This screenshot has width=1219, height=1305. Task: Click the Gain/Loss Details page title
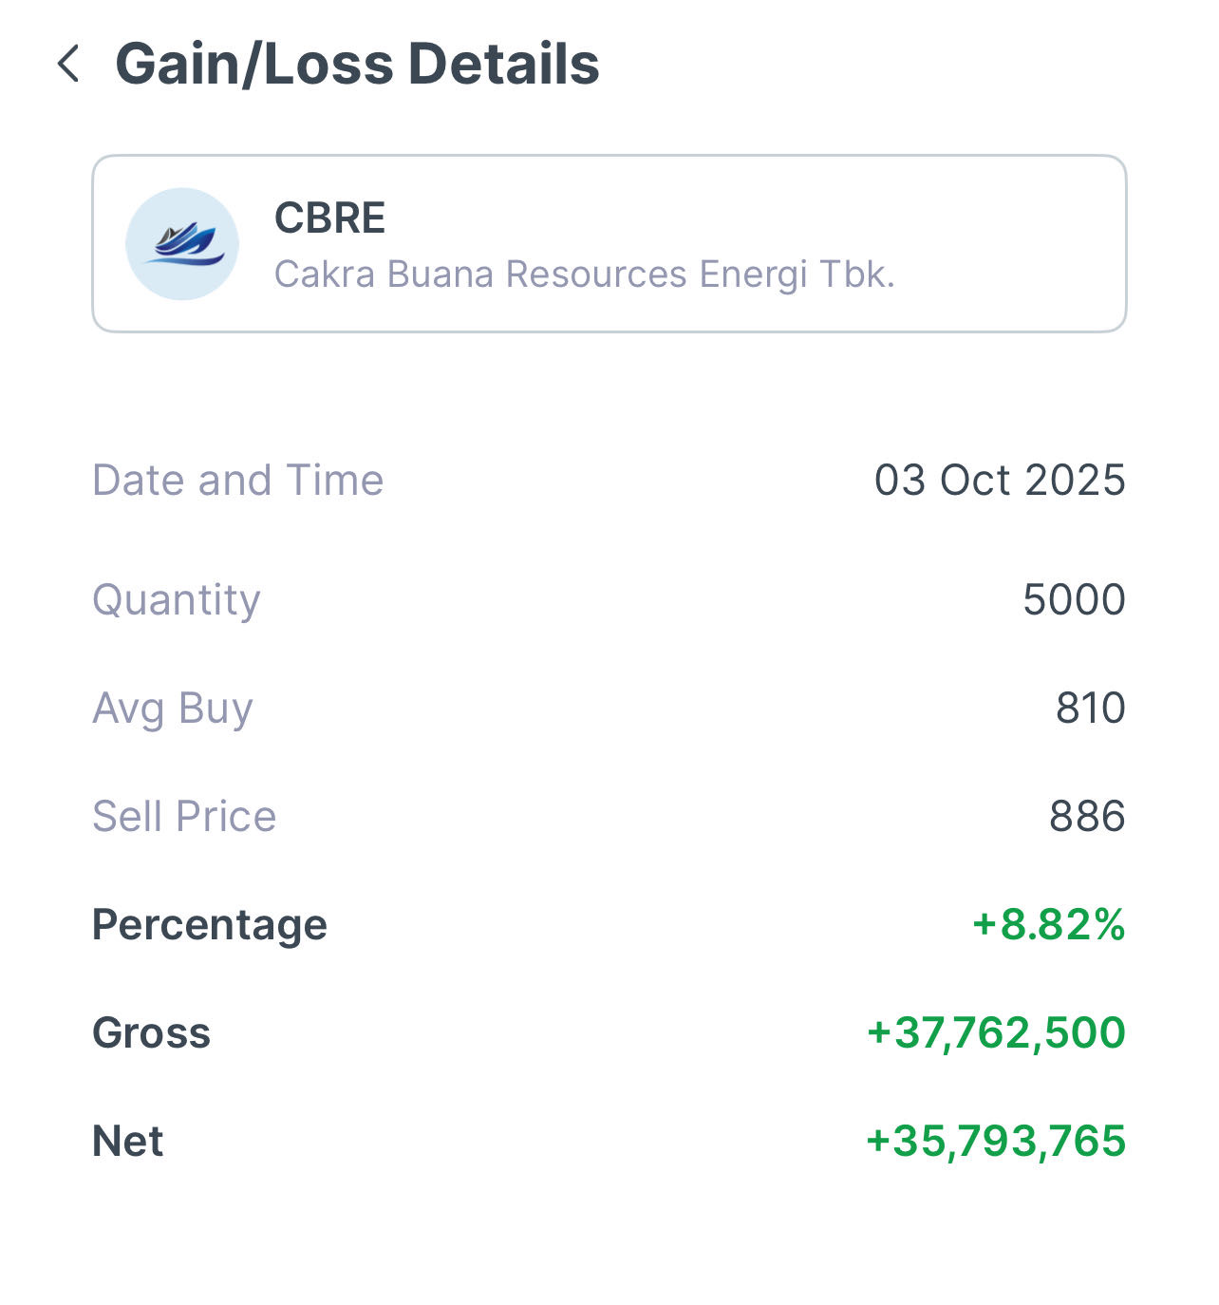[357, 64]
